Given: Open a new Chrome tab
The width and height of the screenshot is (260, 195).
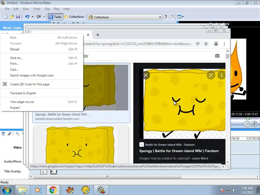Looking at the screenshot, I should tap(98, 35).
